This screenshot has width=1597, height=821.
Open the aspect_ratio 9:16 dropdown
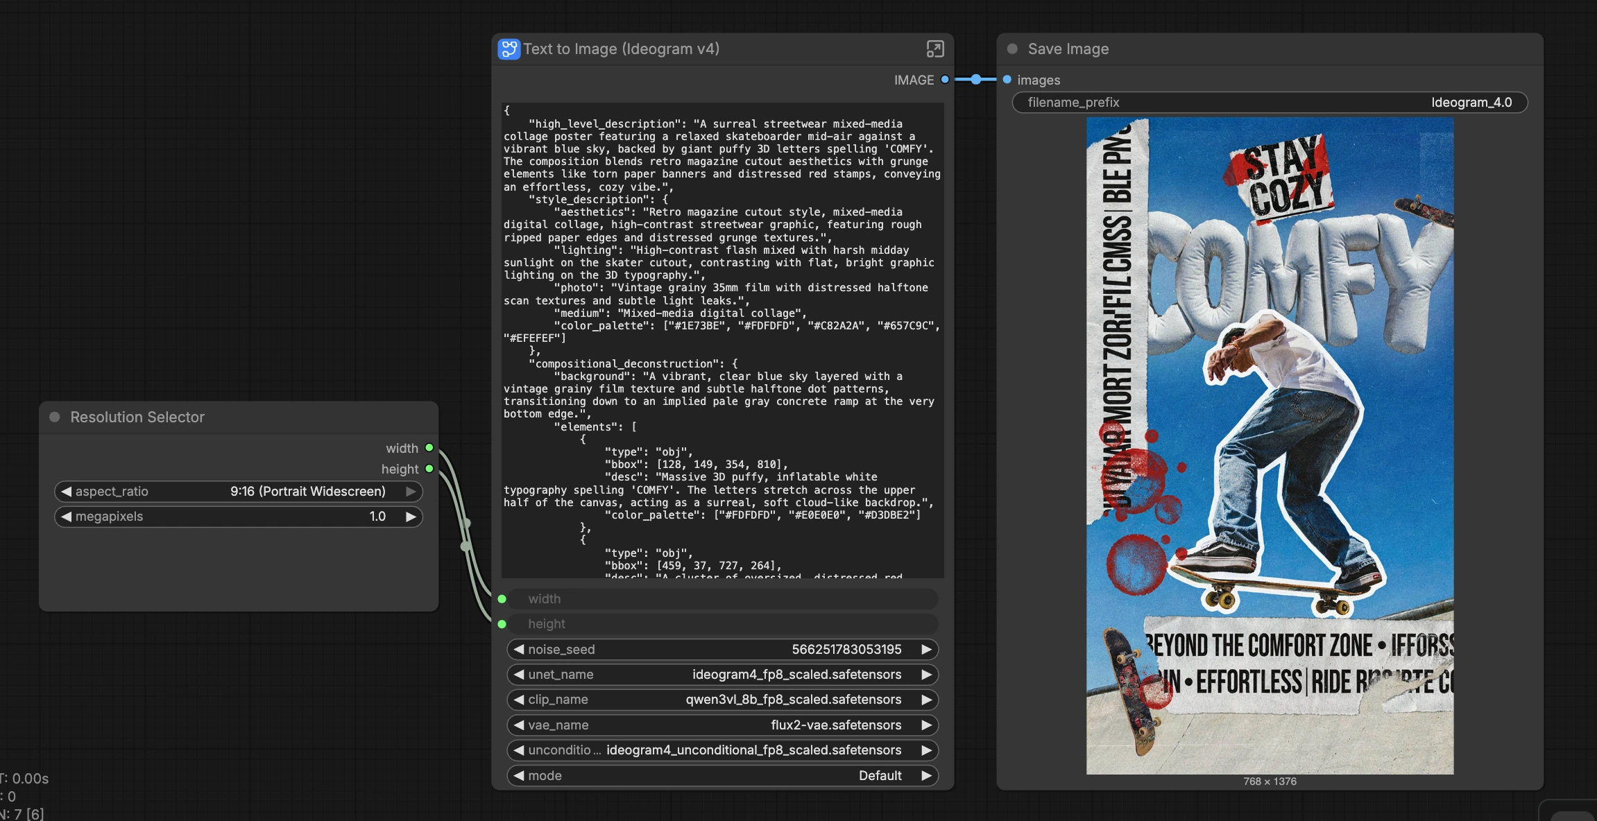click(239, 491)
